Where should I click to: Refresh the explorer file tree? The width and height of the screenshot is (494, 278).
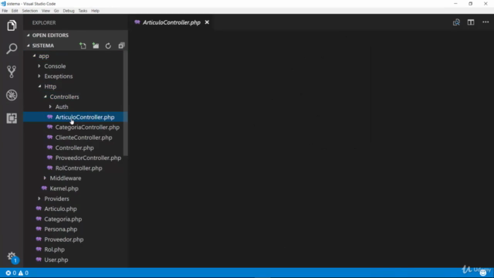pos(108,46)
